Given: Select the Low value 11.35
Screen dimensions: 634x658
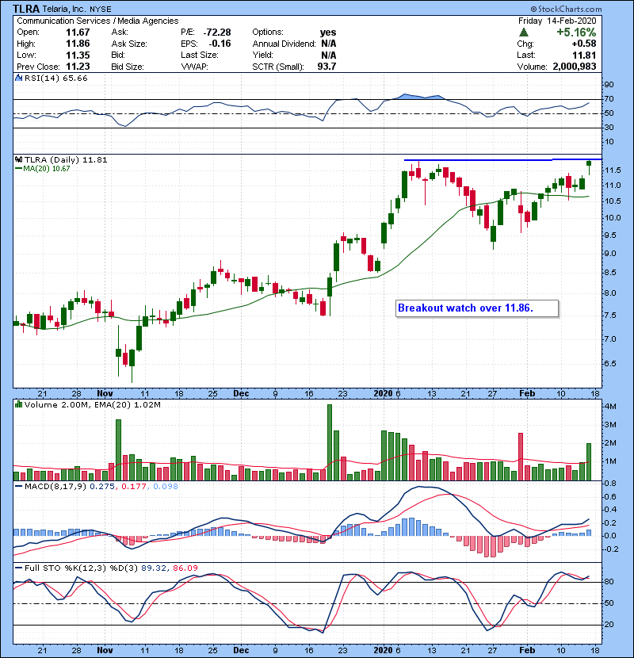Looking at the screenshot, I should 78,55.
